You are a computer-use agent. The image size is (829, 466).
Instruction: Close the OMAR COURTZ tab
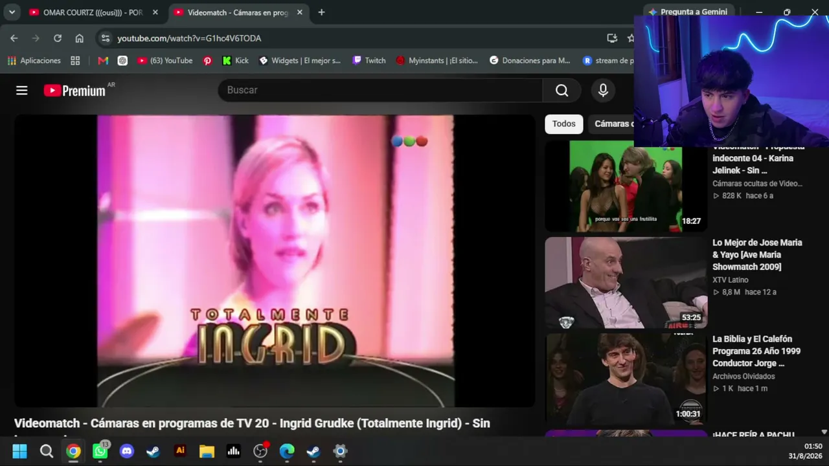pyautogui.click(x=155, y=12)
